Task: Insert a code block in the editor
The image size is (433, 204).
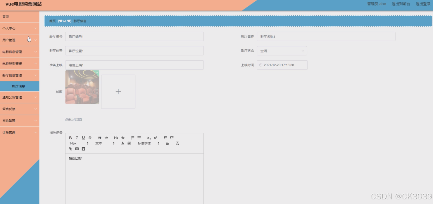Action: pyautogui.click(x=106, y=138)
